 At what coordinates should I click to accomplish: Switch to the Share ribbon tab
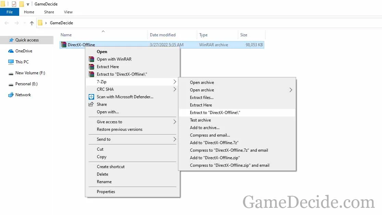(x=49, y=12)
